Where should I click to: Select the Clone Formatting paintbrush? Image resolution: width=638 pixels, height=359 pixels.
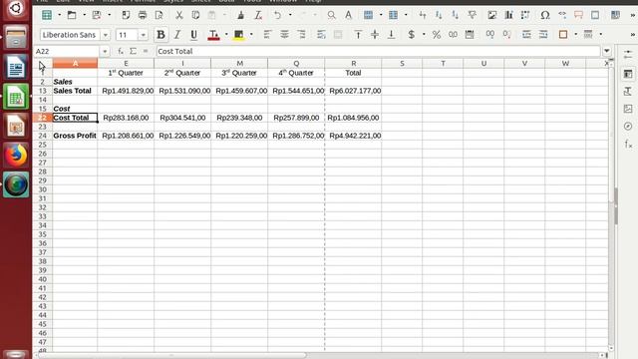click(241, 15)
